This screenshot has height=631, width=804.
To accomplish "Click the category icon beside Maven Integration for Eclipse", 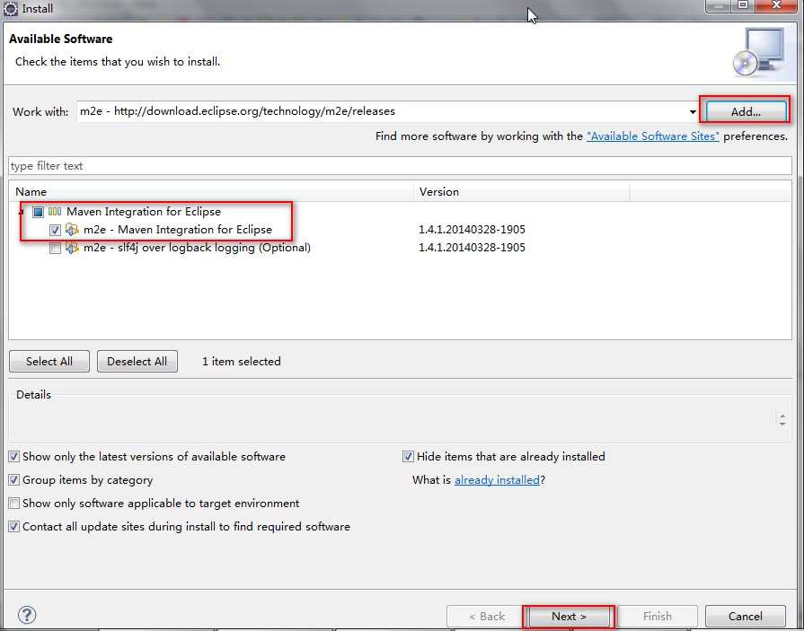I will (x=55, y=212).
